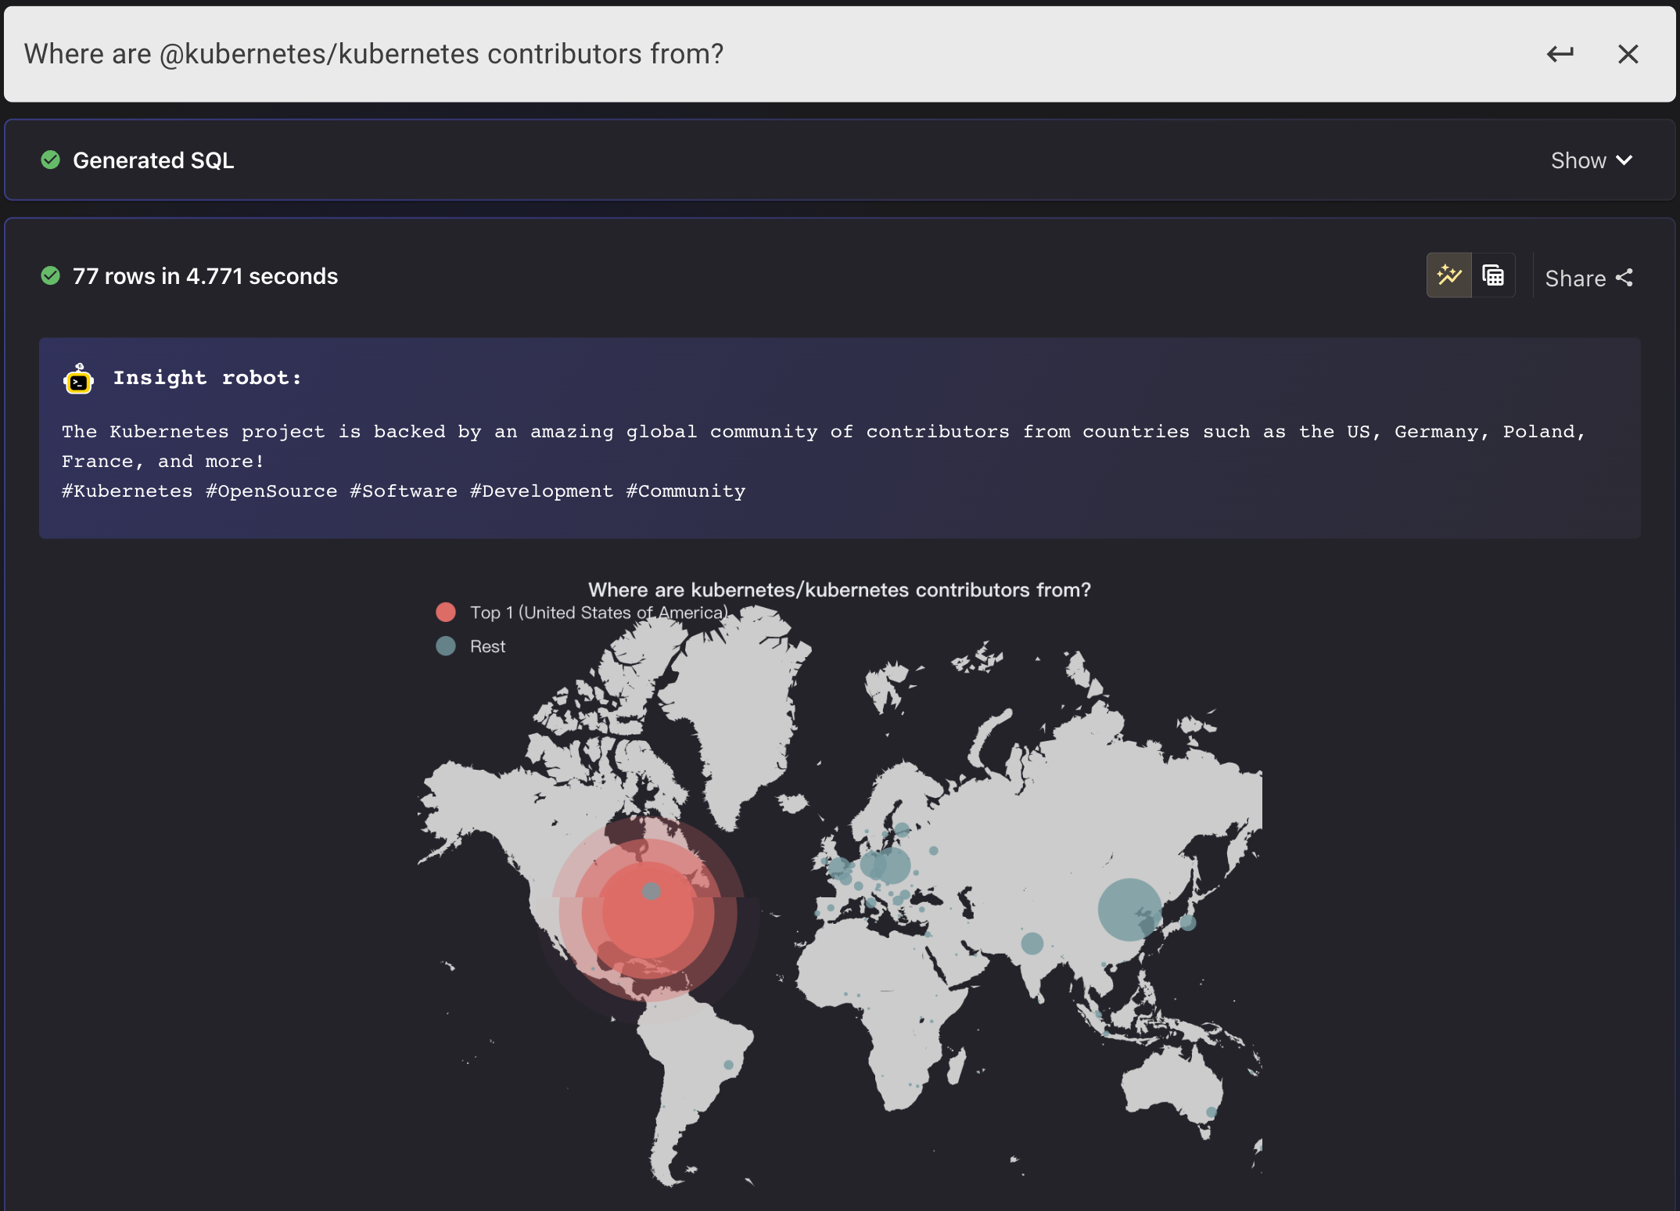The image size is (1680, 1211).
Task: Submit the query with the enter arrow icon
Action: click(1560, 54)
